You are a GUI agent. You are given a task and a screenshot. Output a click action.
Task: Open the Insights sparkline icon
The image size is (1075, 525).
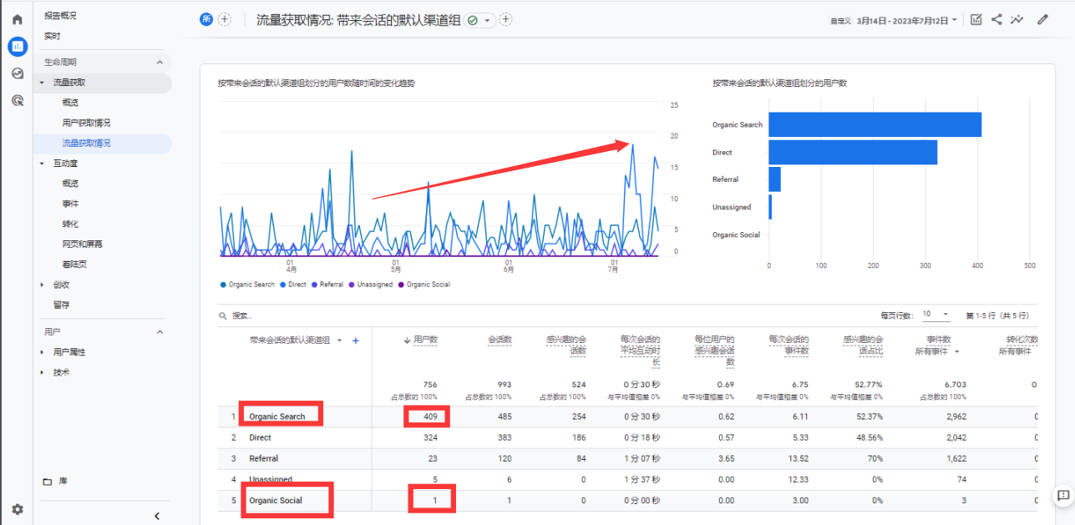(1017, 19)
